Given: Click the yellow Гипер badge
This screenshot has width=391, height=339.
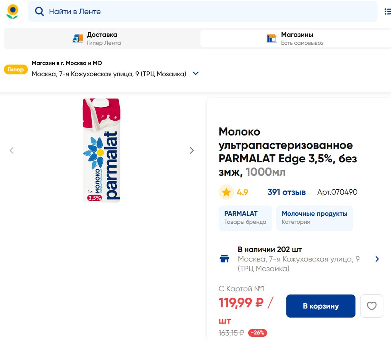Looking at the screenshot, I should [x=16, y=69].
